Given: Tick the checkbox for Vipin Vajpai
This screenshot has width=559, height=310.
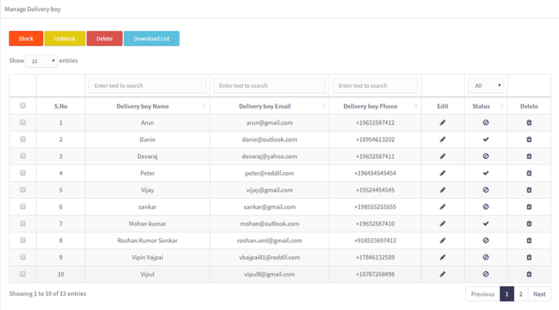Looking at the screenshot, I should coord(23,257).
